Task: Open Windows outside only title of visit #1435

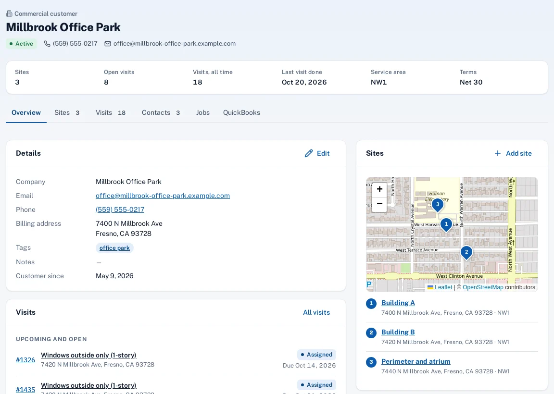Action: click(x=88, y=385)
